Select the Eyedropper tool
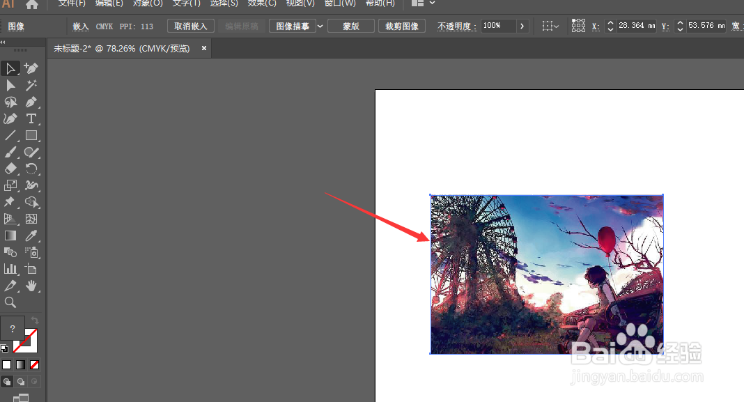Viewport: 744px width, 402px height. click(x=31, y=236)
